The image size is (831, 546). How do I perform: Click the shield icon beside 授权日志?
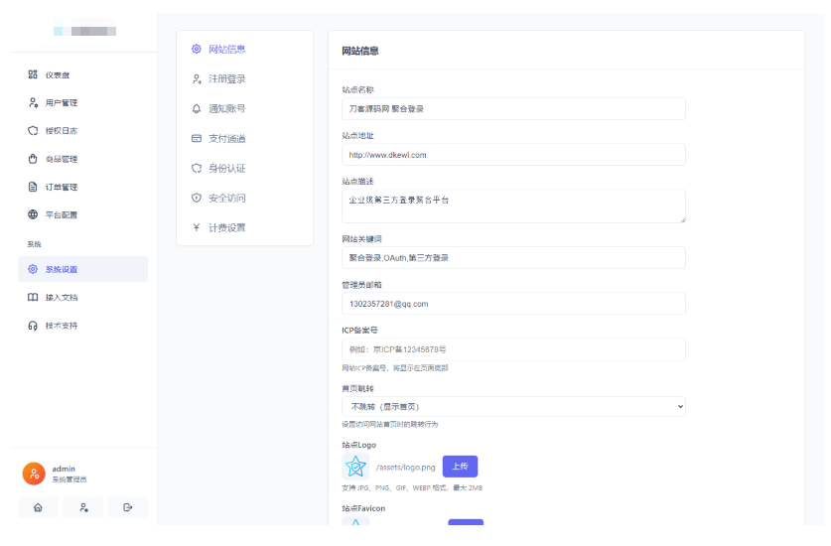click(x=33, y=130)
